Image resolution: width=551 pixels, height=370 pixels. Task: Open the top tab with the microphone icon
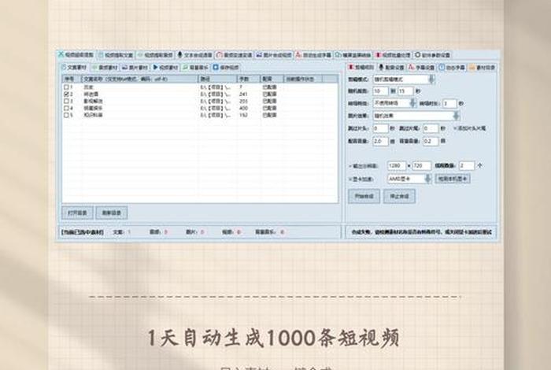[194, 55]
